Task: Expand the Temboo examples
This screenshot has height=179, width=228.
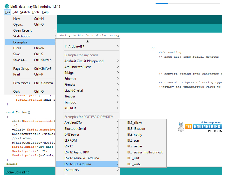Action: pyautogui.click(x=88, y=102)
